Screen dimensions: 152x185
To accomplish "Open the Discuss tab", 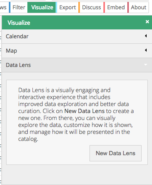I will (91, 7).
